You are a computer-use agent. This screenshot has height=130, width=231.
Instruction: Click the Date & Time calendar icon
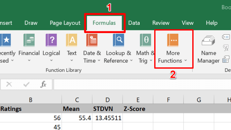[x=92, y=40]
